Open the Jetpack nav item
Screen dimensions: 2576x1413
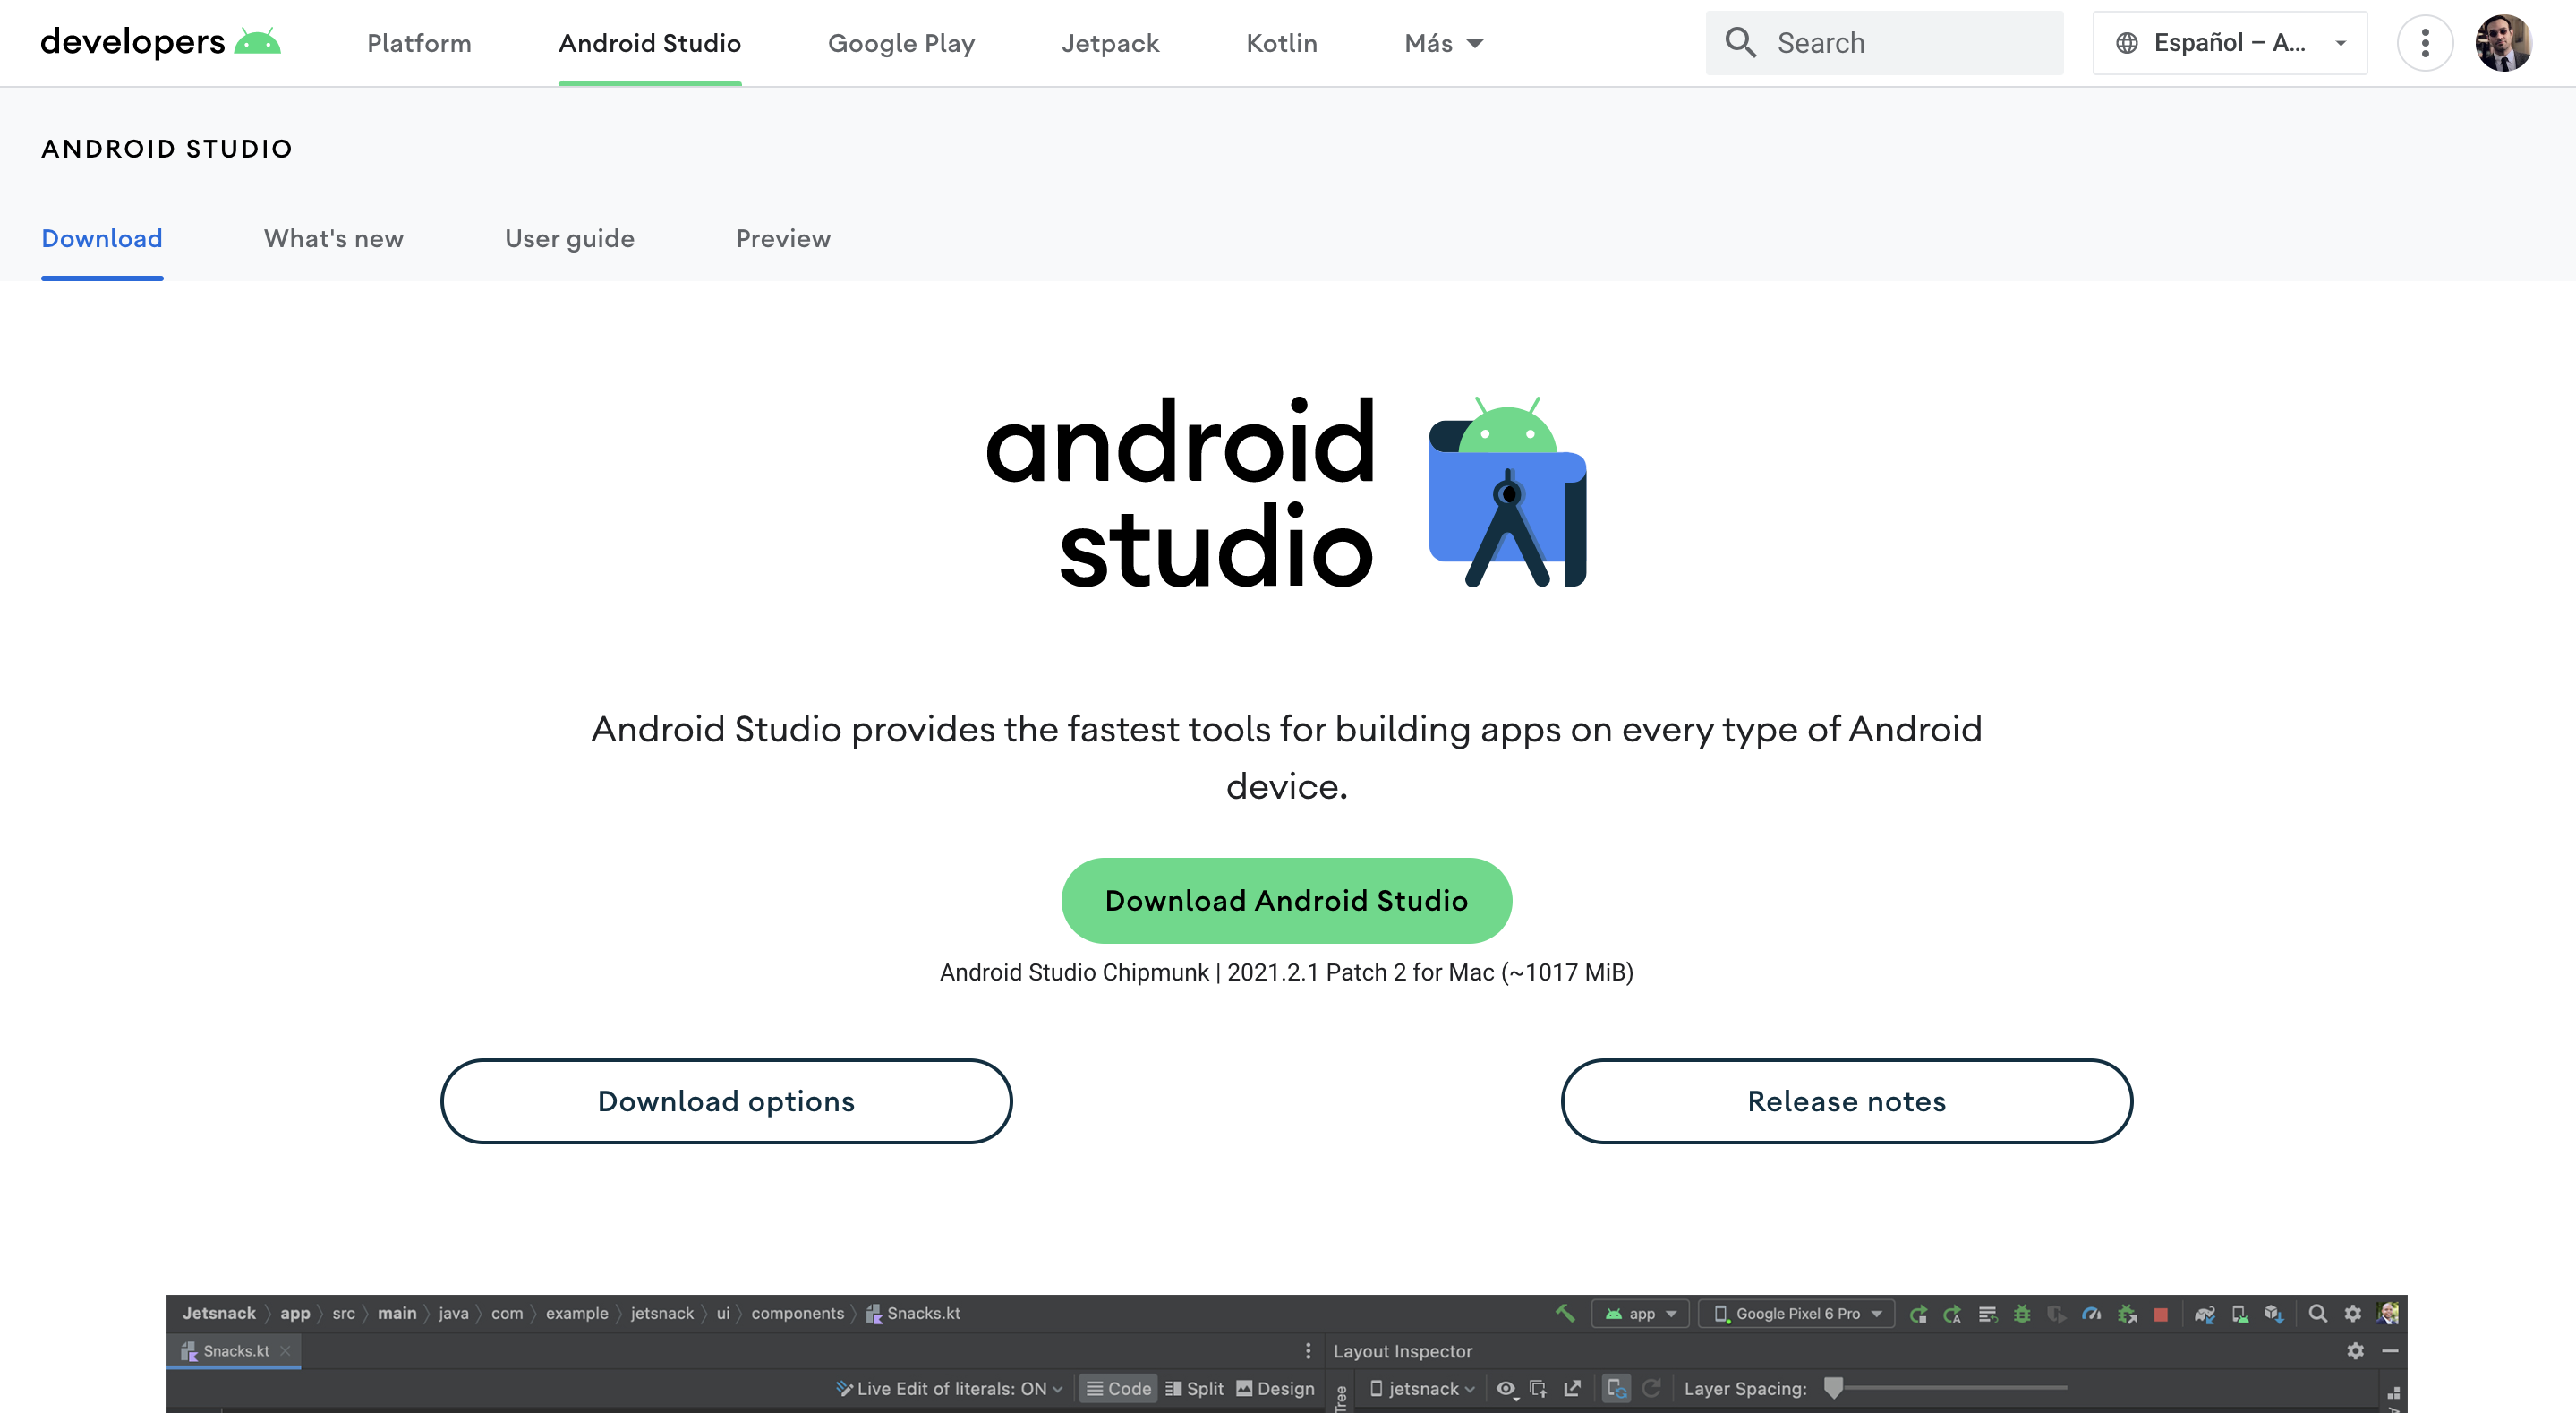click(x=1110, y=43)
